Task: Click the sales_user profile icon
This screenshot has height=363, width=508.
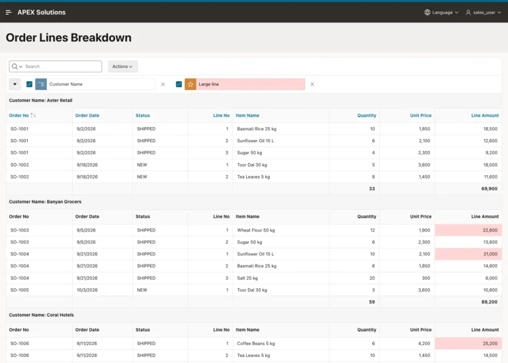Action: [x=468, y=13]
